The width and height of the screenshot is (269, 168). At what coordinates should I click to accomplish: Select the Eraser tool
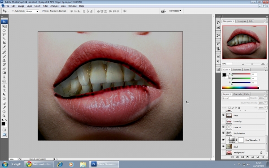click(x=4, y=69)
